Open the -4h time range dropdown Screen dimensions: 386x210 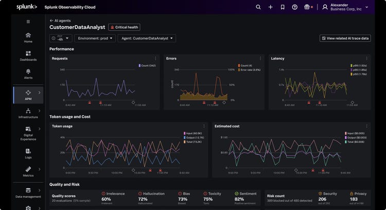click(61, 39)
